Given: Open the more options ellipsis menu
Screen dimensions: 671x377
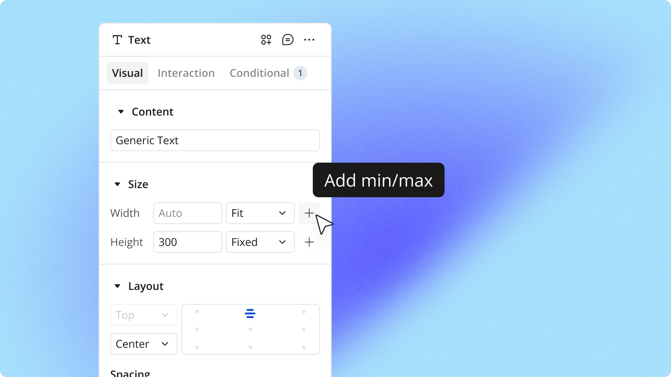Looking at the screenshot, I should (310, 39).
